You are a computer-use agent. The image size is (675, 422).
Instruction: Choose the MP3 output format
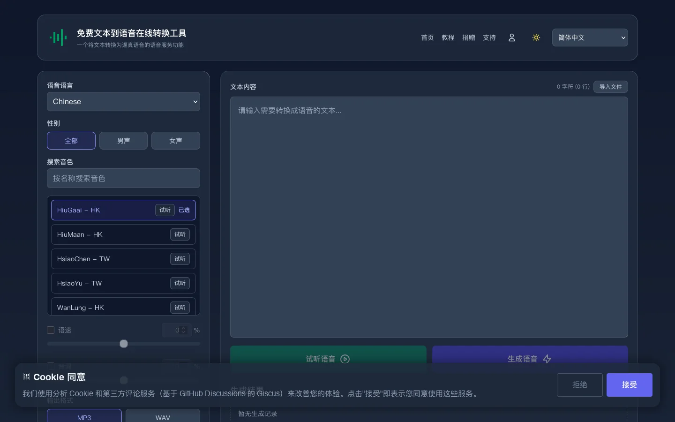[84, 416]
